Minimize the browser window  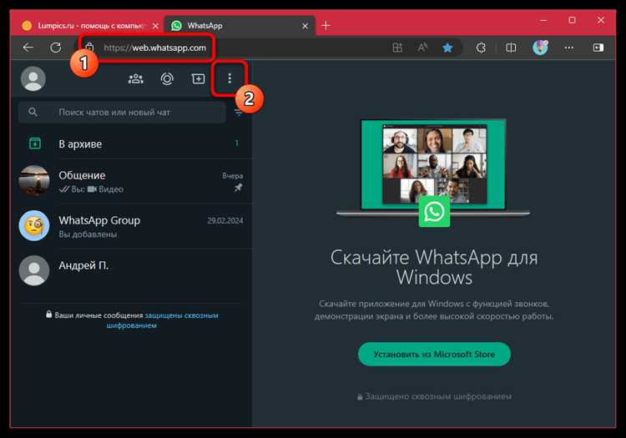[x=543, y=20]
